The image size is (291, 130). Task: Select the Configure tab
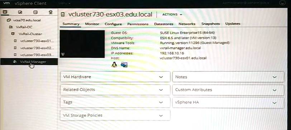click(113, 24)
